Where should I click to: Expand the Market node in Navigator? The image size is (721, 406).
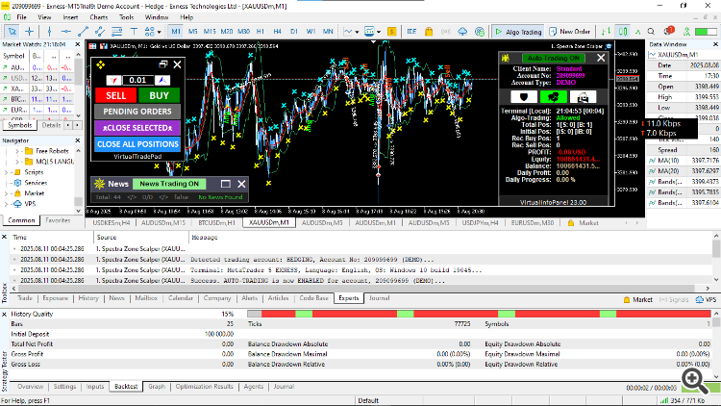click(x=7, y=193)
